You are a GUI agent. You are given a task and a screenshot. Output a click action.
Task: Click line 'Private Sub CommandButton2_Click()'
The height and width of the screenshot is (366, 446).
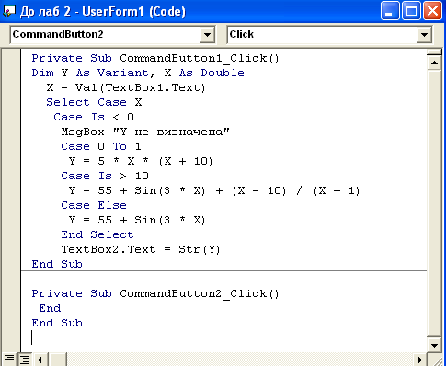(x=155, y=293)
